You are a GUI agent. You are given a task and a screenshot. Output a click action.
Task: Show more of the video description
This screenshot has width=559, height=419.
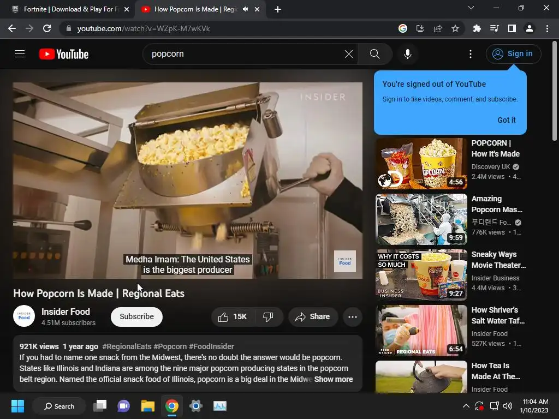334,379
